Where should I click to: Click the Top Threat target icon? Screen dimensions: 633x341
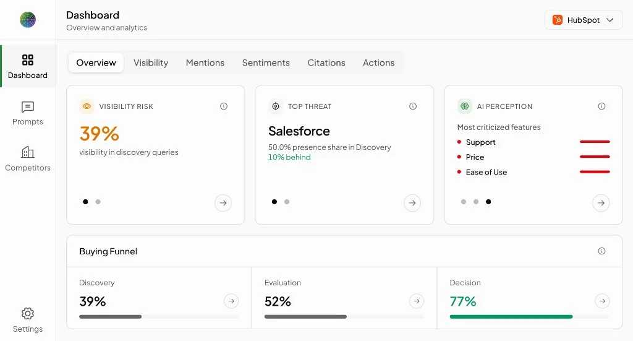coord(276,106)
